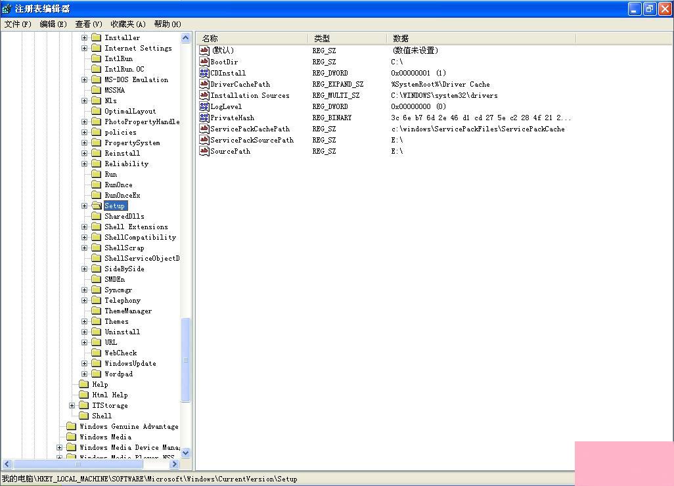674x486 pixels.
Task: Select the SideBySide key
Action: 124,269
